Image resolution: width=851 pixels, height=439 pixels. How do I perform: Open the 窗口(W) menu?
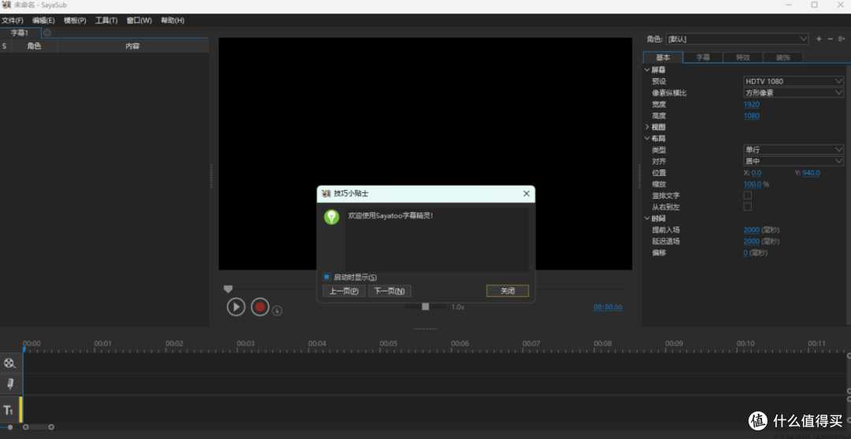coord(139,20)
